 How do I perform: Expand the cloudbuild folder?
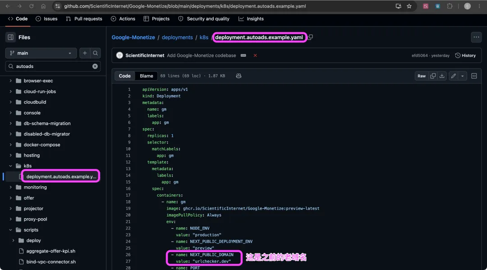click(x=10, y=102)
